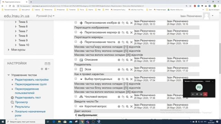221x124 pixels.
Task: Duplicate the Числовой вопрос question
Action: 123,97
